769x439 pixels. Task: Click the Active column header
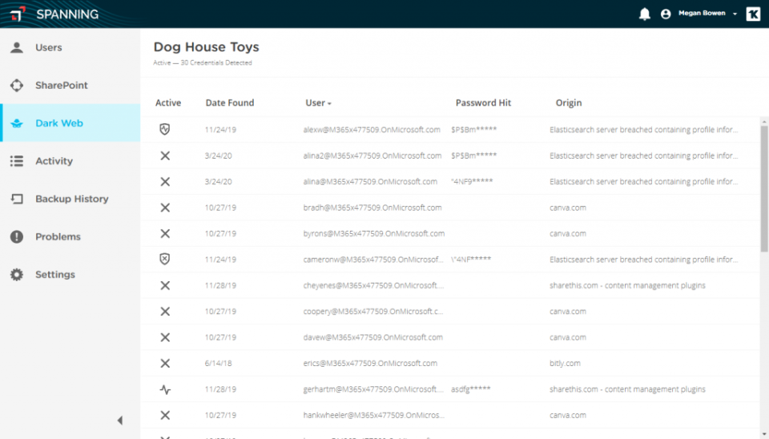[168, 103]
